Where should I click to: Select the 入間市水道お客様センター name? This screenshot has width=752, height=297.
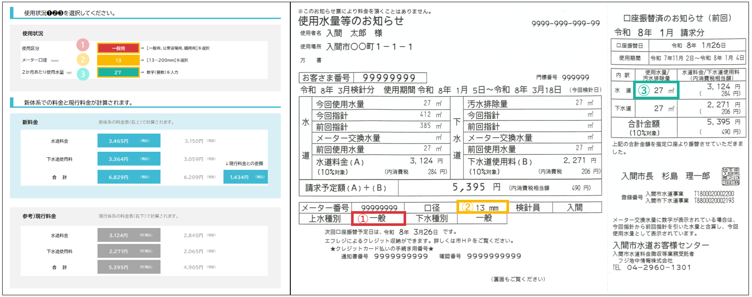[661, 245]
